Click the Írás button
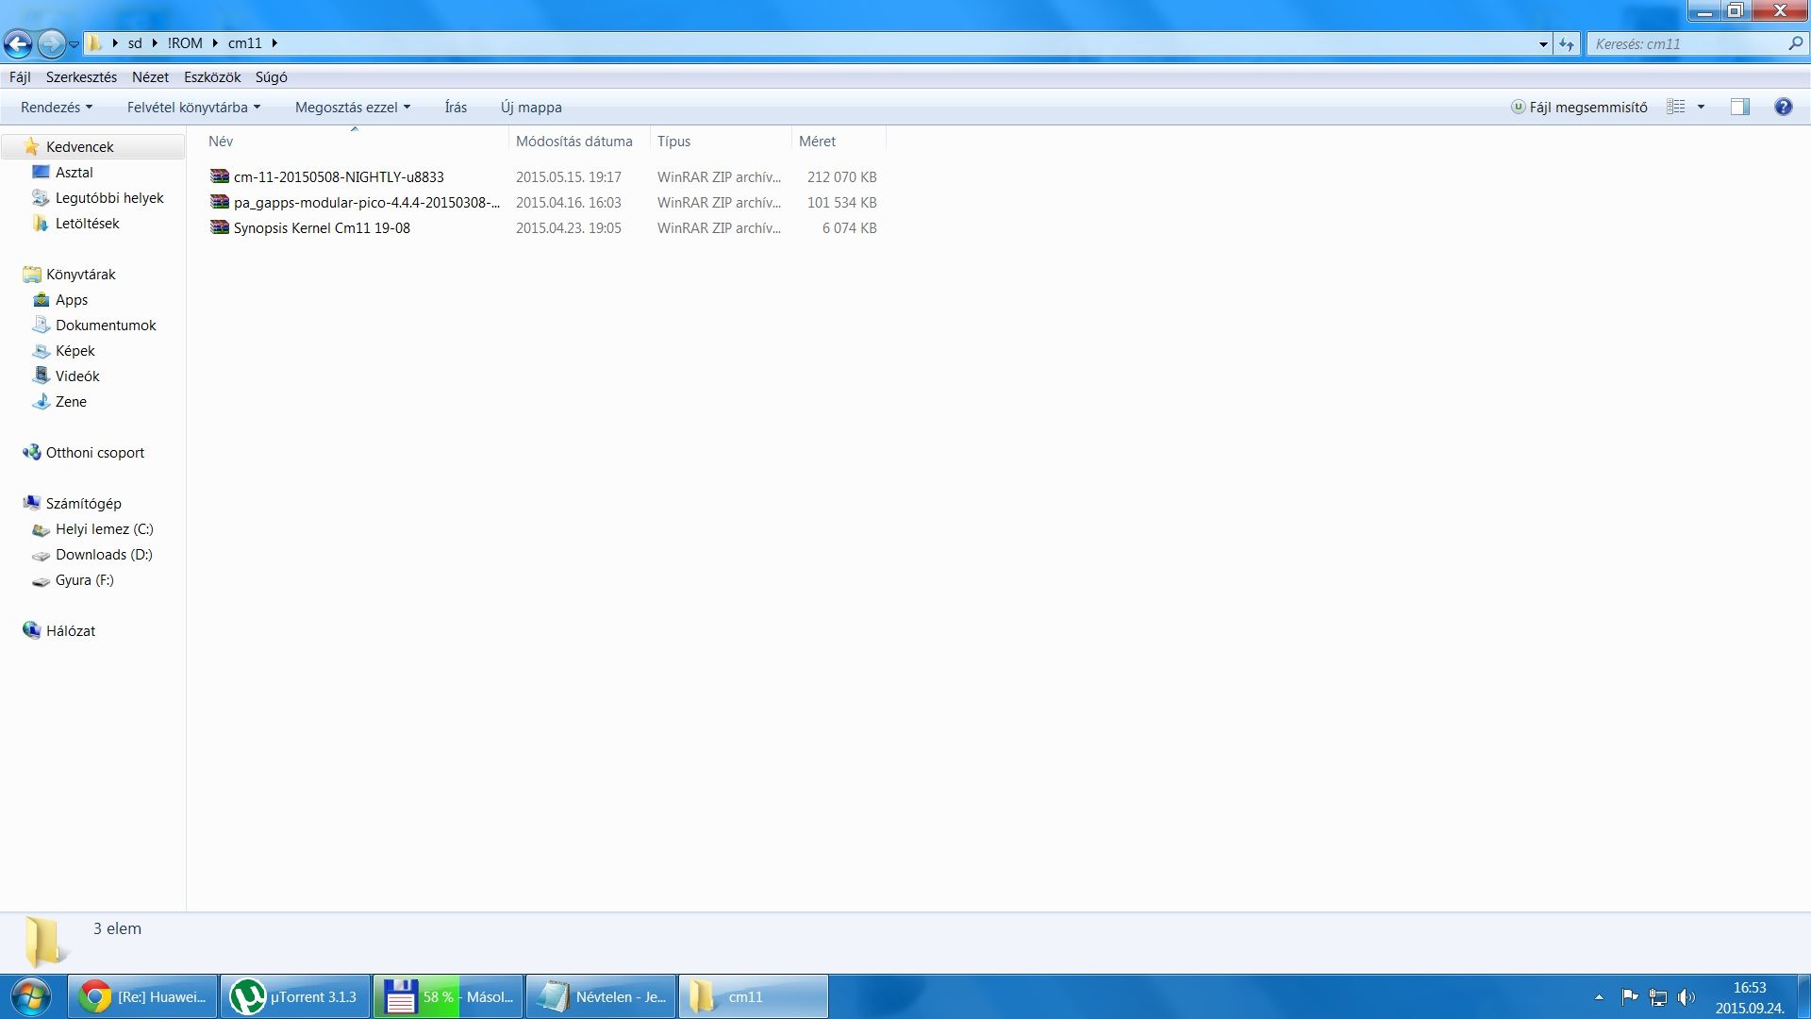1811x1019 pixels. 456,108
